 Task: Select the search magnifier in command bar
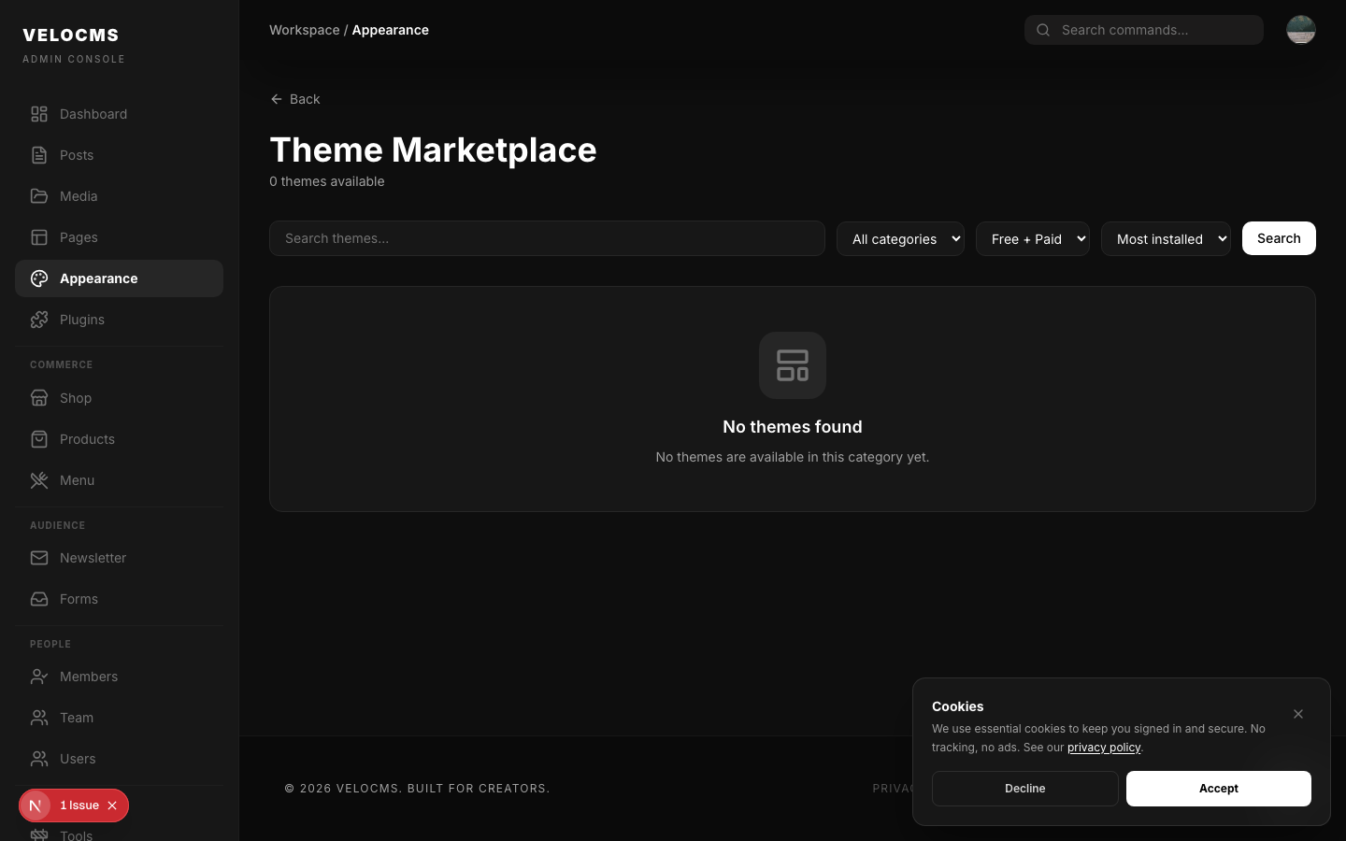click(x=1042, y=30)
